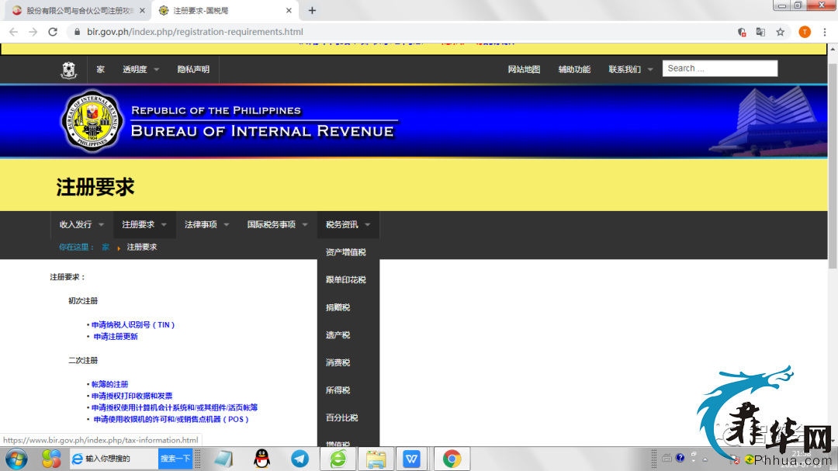Click the Search input field
This screenshot has height=471, width=838.
point(720,68)
